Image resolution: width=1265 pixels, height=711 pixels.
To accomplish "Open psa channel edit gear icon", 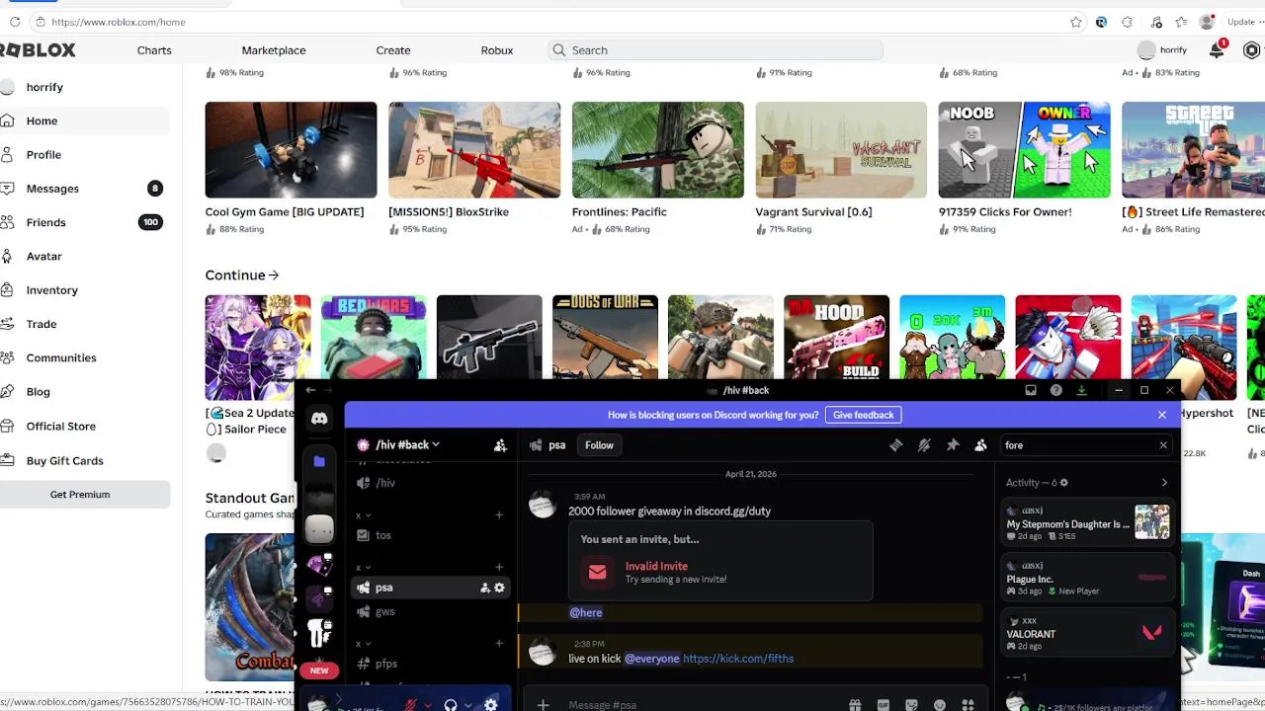I will tap(499, 588).
